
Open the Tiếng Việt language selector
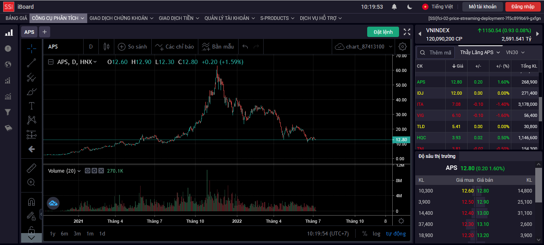click(438, 7)
